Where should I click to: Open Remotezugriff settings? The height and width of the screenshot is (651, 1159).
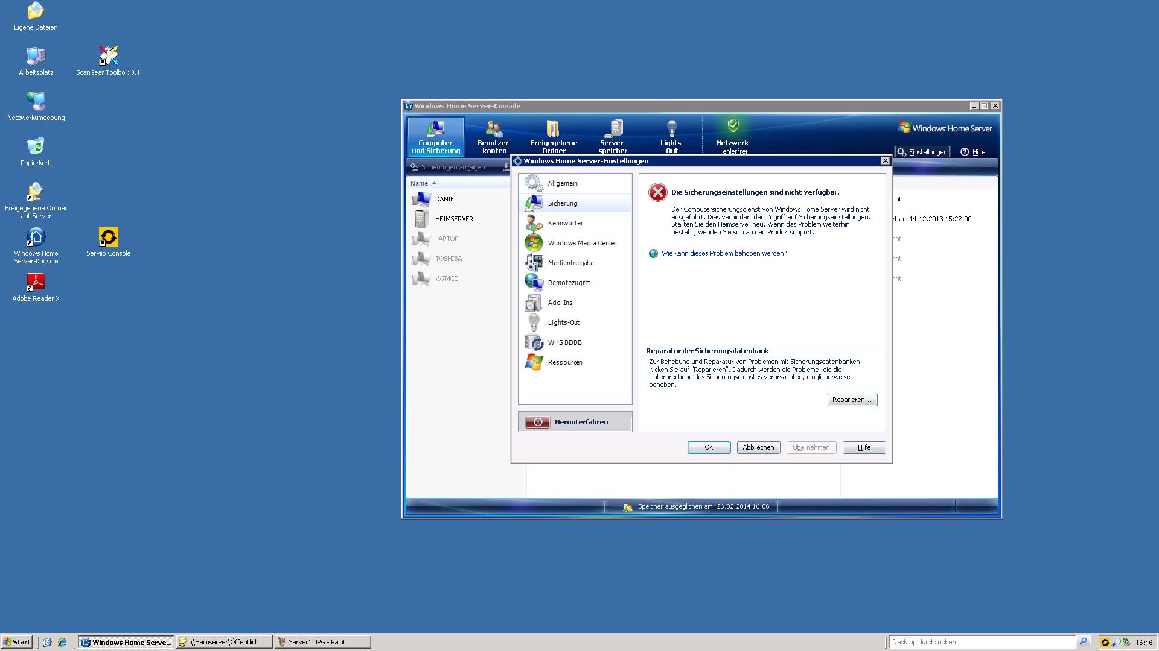tap(575, 283)
